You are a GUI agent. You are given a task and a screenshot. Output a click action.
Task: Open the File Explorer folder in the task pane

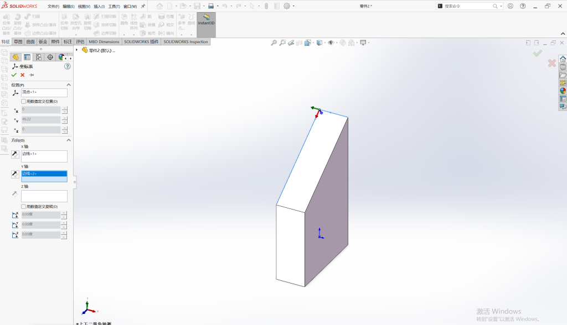[x=563, y=75]
